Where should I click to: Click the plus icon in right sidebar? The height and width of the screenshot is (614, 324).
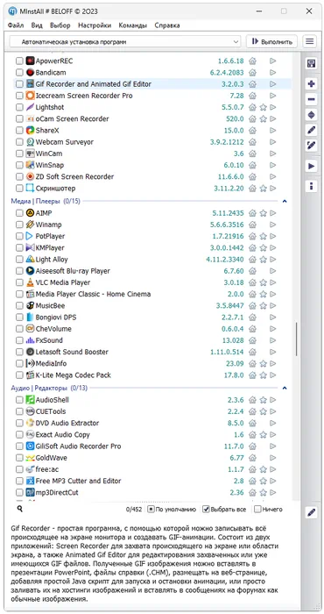point(311,84)
